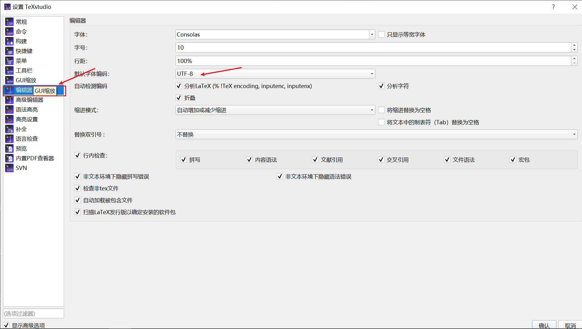Click the 选项过滤器 filter input field

tap(34, 313)
